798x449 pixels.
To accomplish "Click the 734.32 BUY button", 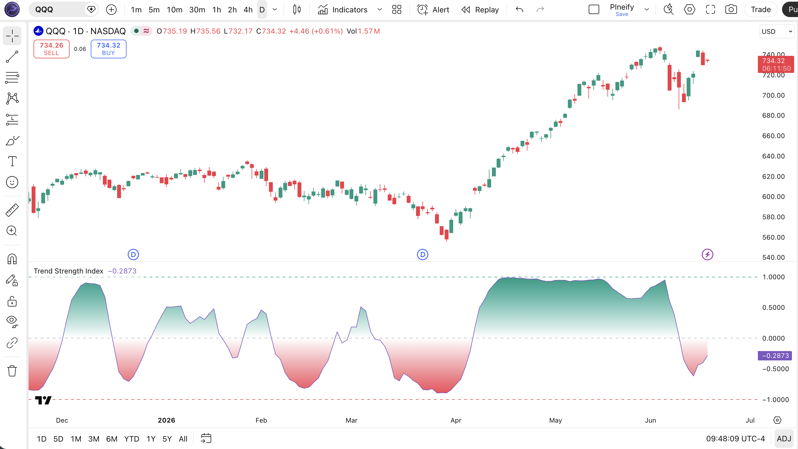I will coord(108,49).
